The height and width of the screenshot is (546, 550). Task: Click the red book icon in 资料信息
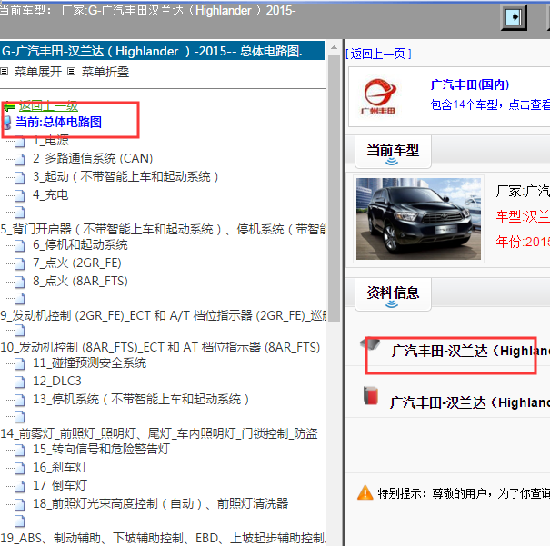click(x=371, y=396)
